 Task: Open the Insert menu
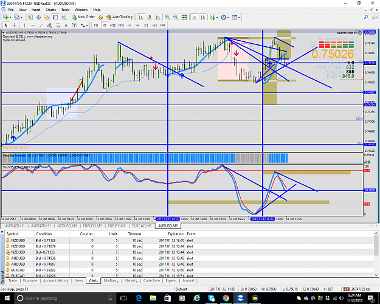pyautogui.click(x=36, y=10)
